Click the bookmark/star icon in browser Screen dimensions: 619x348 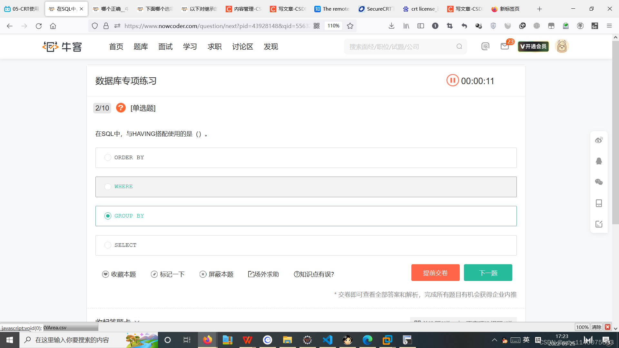(351, 26)
